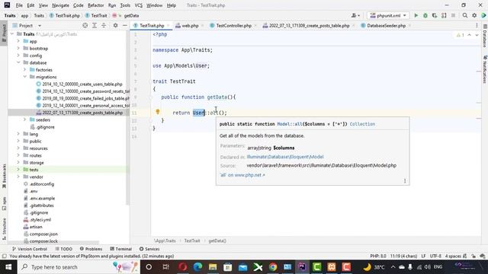Open the Bookmarks tool window
This screenshot has height=274, width=488.
(x=4, y=176)
